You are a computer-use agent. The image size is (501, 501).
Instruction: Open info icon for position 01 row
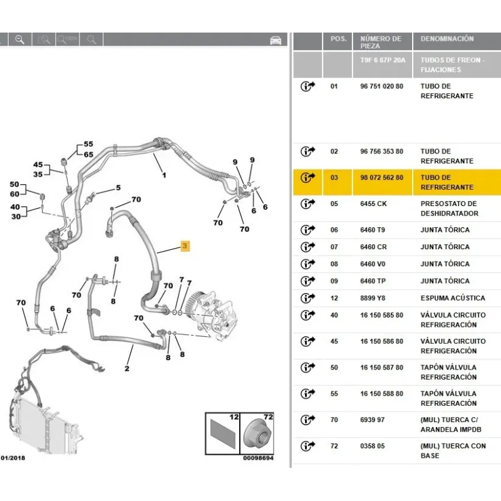click(x=307, y=86)
